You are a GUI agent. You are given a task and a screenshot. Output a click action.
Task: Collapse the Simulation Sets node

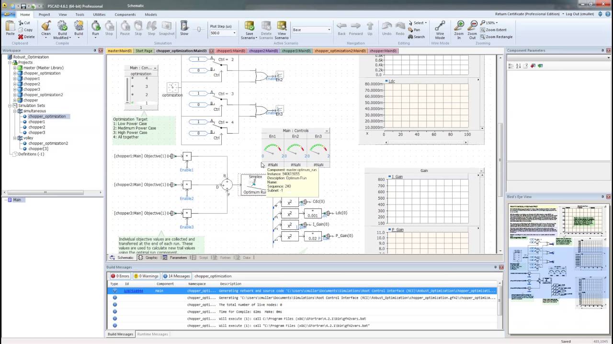coord(10,106)
